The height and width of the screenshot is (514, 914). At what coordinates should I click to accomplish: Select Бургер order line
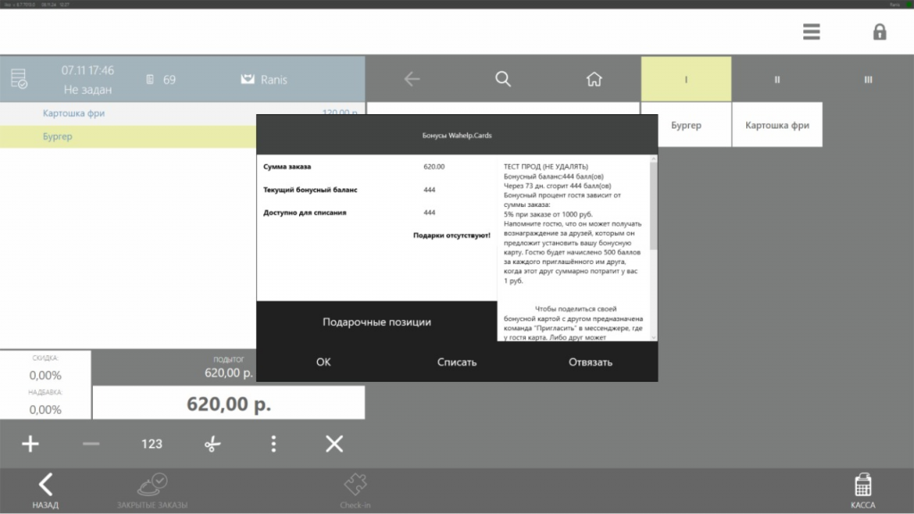129,137
